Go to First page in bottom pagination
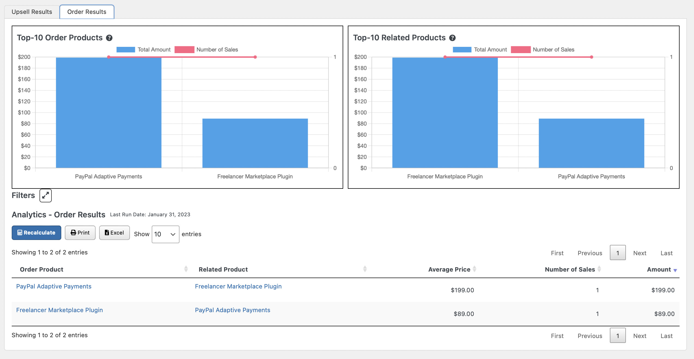The width and height of the screenshot is (694, 359). coord(557,336)
